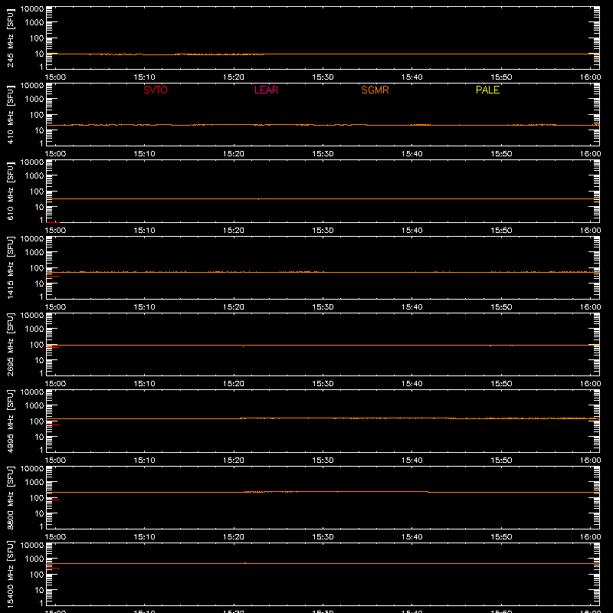Click 15:20 time label under 410 MHz plot
Image resolution: width=613 pixels, height=613 pixels.
[234, 154]
